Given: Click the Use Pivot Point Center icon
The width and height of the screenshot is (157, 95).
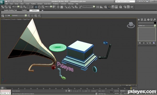Looking at the screenshot, I should coord(54,7).
